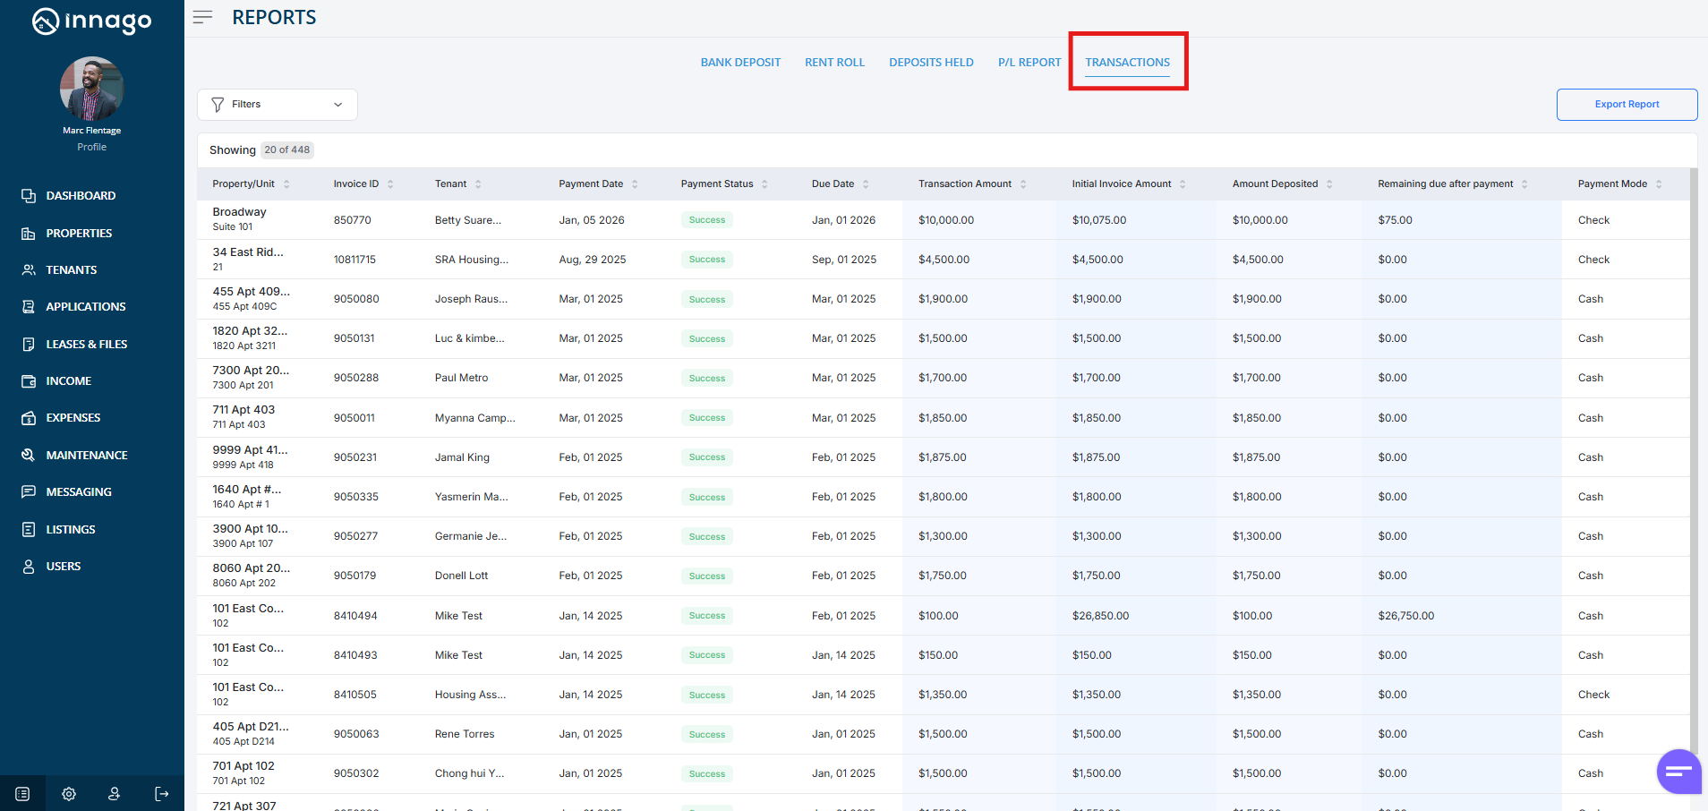Sort by Transaction Amount column arrows
1708x811 pixels.
pos(1023,184)
